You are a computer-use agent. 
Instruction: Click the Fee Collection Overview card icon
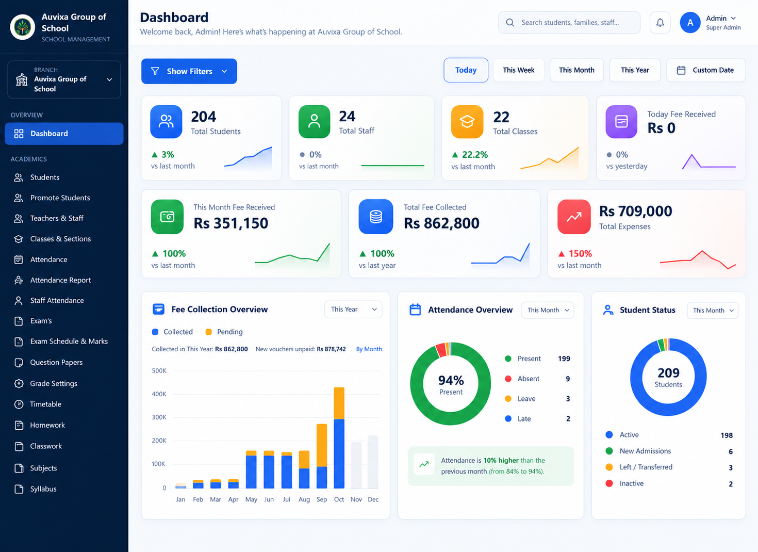pyautogui.click(x=158, y=309)
